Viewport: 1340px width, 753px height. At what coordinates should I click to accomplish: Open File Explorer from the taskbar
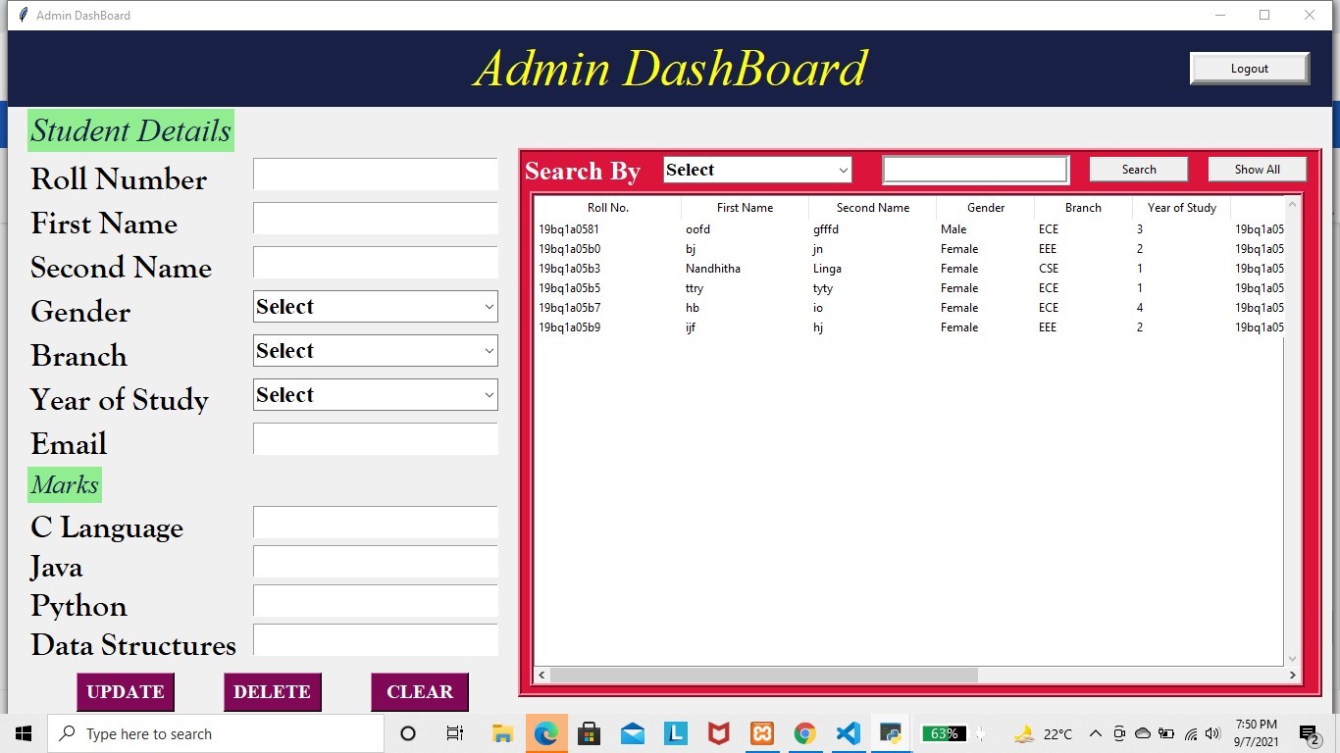pos(502,733)
